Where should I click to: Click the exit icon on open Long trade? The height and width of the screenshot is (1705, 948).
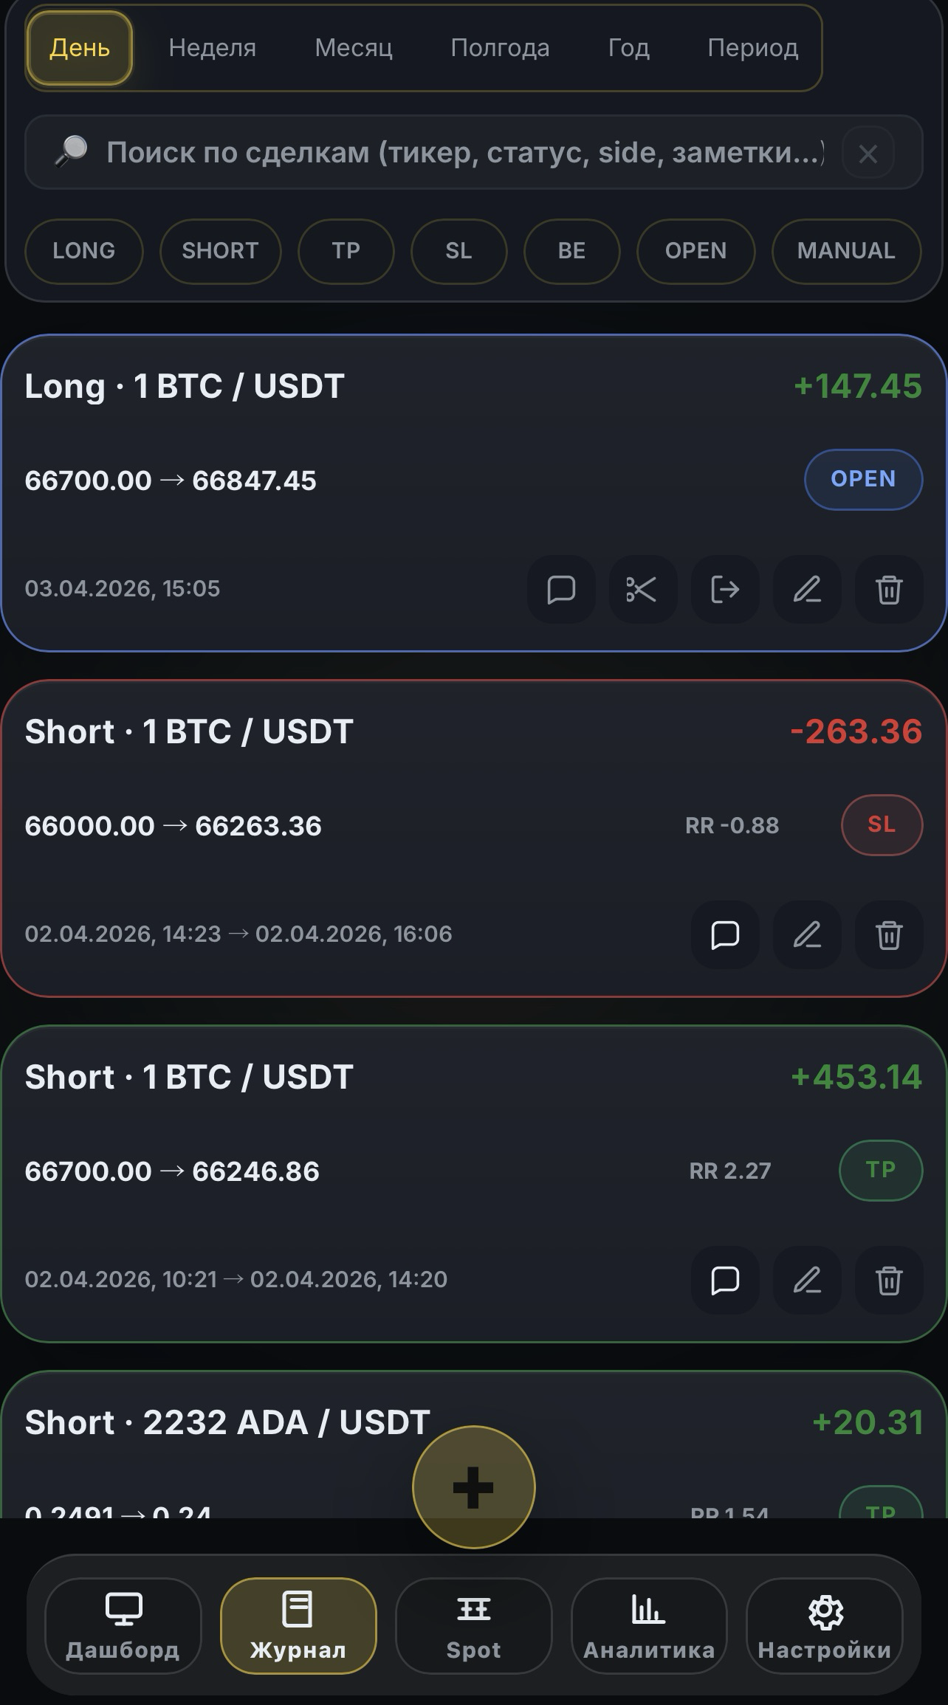tap(724, 590)
